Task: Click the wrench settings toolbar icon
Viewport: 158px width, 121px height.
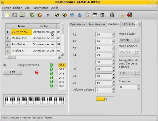Action: (122, 15)
